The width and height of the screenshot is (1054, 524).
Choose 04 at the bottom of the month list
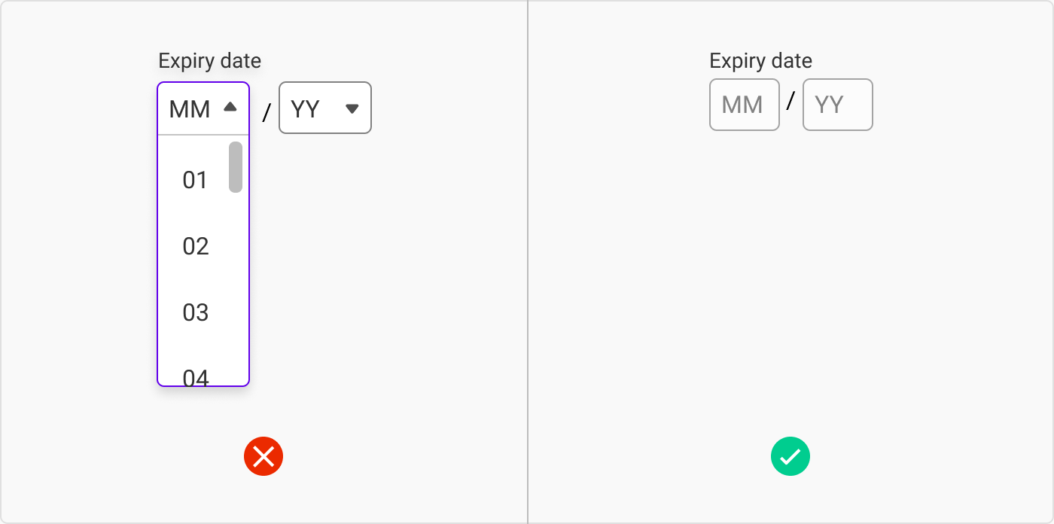point(196,376)
